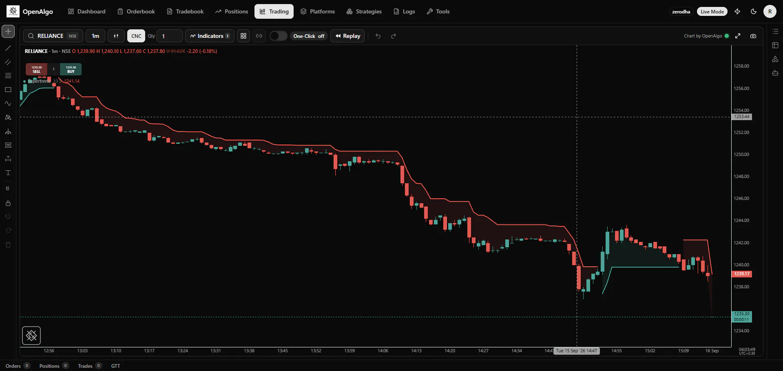This screenshot has width=783, height=371.
Task: Go to the Orderbook page
Action: [136, 11]
